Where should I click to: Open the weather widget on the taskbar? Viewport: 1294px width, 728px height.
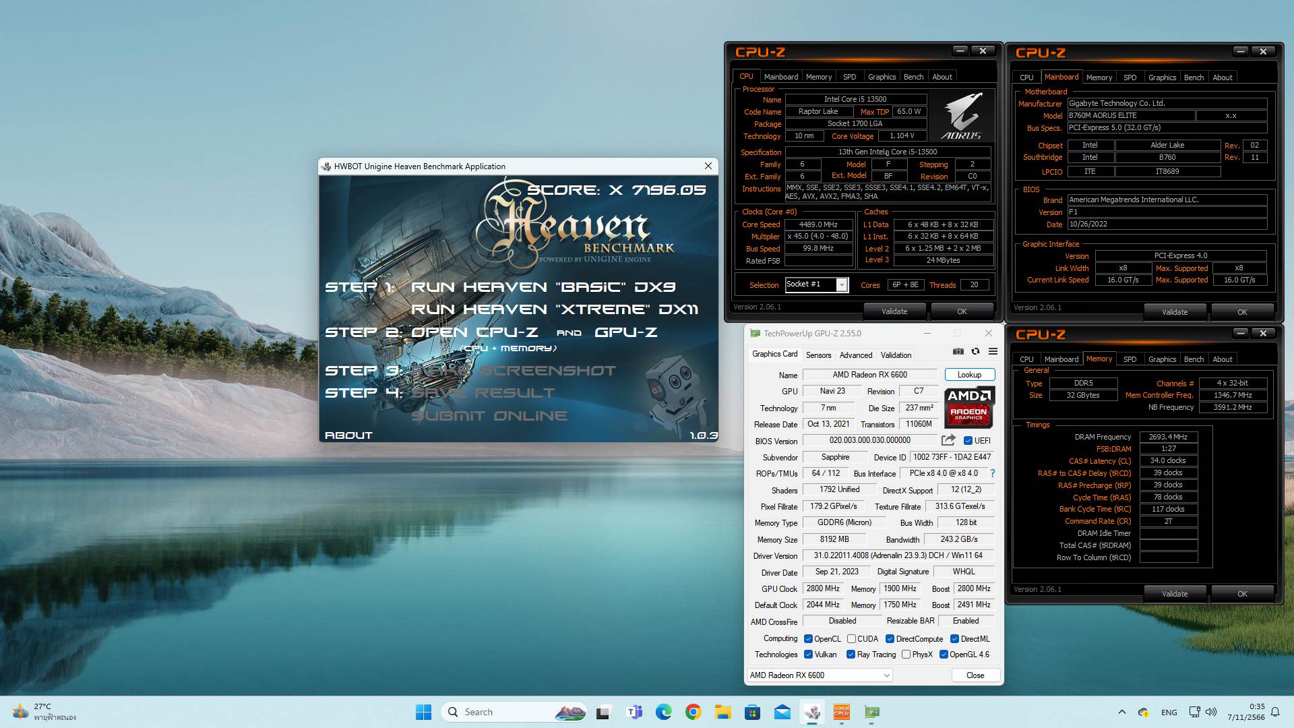(44, 712)
